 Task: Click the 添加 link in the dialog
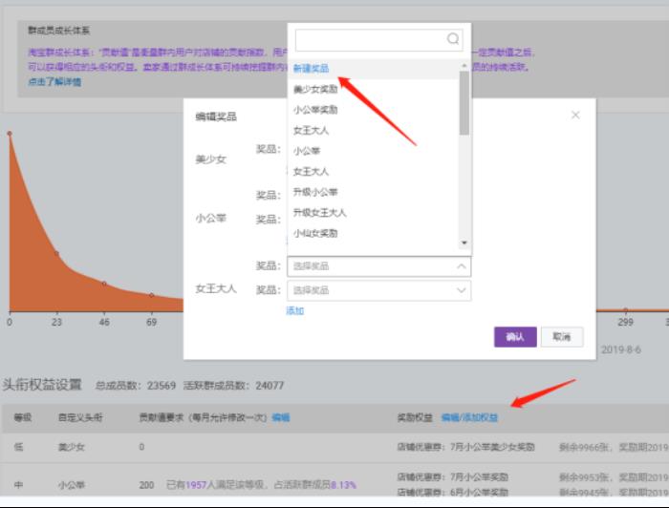tap(294, 310)
